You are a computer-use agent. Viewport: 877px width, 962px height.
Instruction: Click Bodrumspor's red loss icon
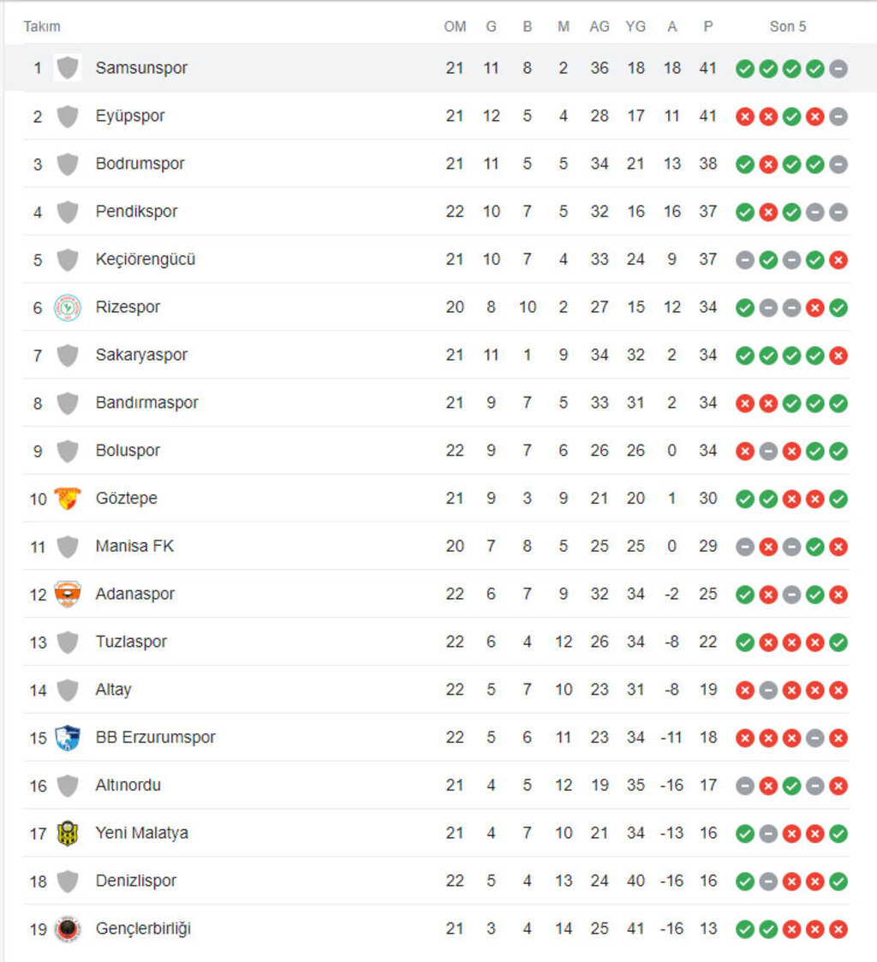(768, 164)
